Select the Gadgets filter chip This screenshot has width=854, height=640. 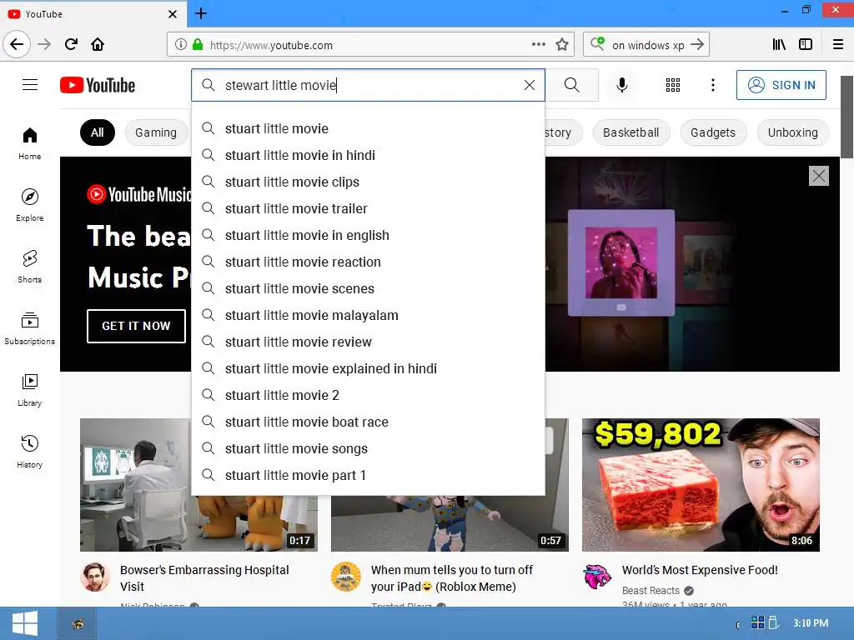coord(713,132)
